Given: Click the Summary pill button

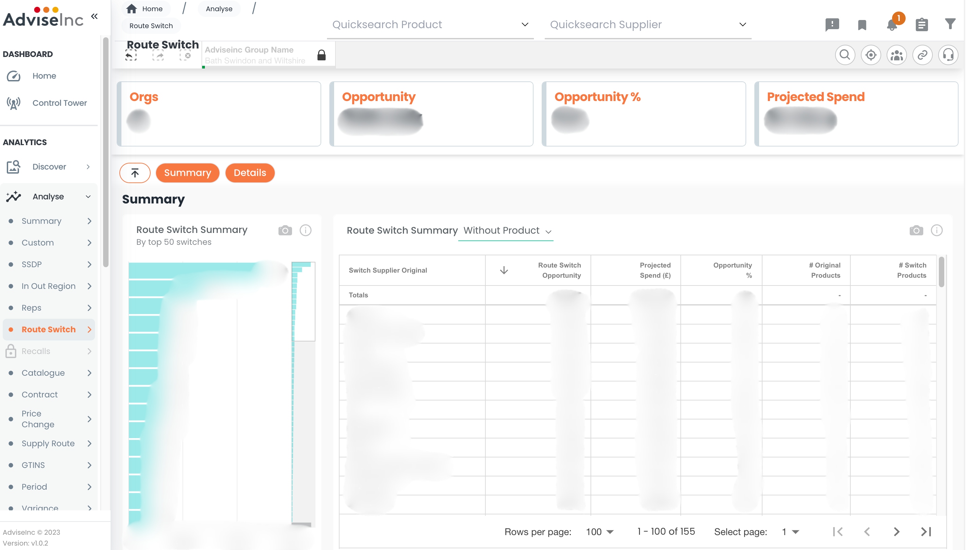Looking at the screenshot, I should click(x=187, y=173).
